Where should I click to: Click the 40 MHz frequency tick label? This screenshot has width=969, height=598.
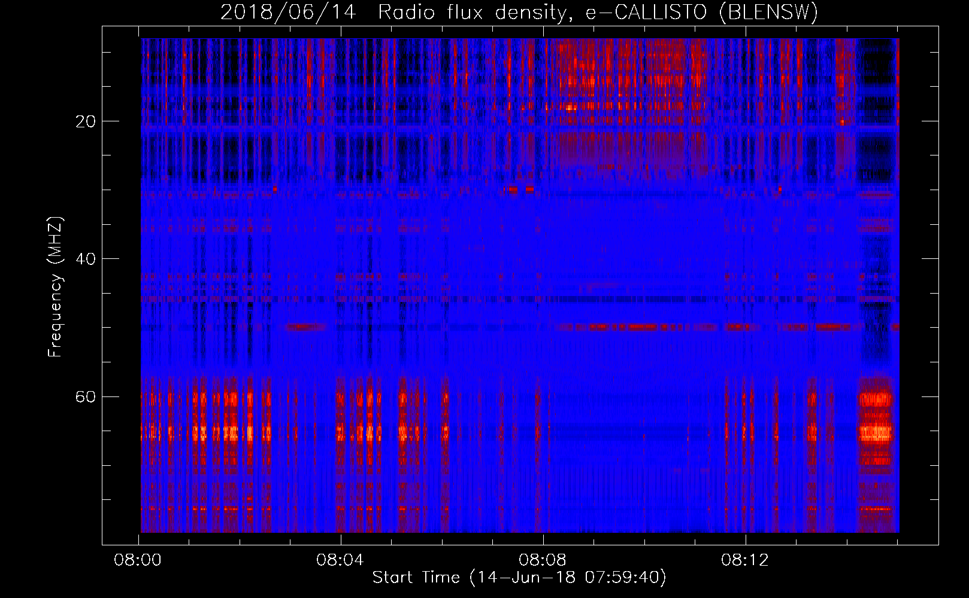(x=86, y=259)
